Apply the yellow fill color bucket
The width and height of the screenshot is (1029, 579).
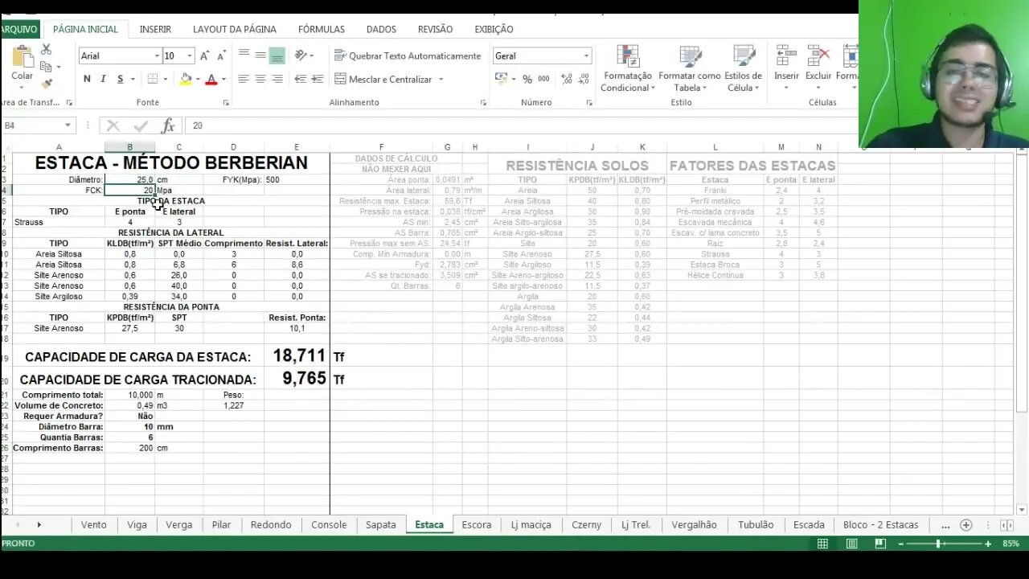pyautogui.click(x=186, y=79)
